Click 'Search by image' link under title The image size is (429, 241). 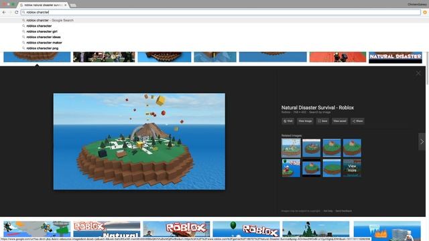pyautogui.click(x=320, y=112)
